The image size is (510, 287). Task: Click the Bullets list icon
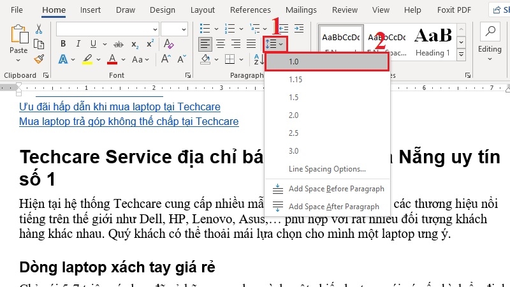point(205,29)
